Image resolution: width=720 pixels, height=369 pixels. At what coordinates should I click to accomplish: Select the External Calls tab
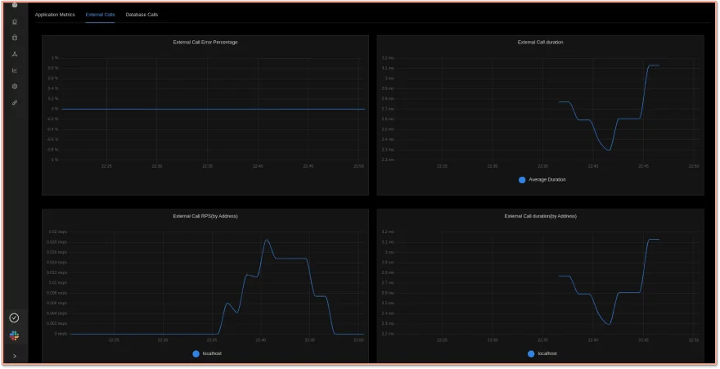(x=100, y=15)
